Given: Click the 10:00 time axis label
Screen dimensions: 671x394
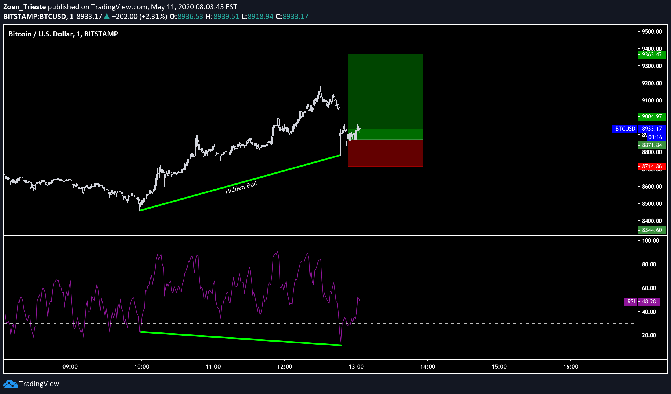Looking at the screenshot, I should [x=142, y=367].
